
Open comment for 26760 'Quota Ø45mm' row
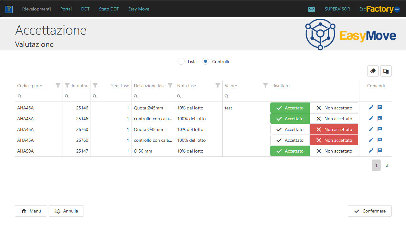tap(380, 129)
